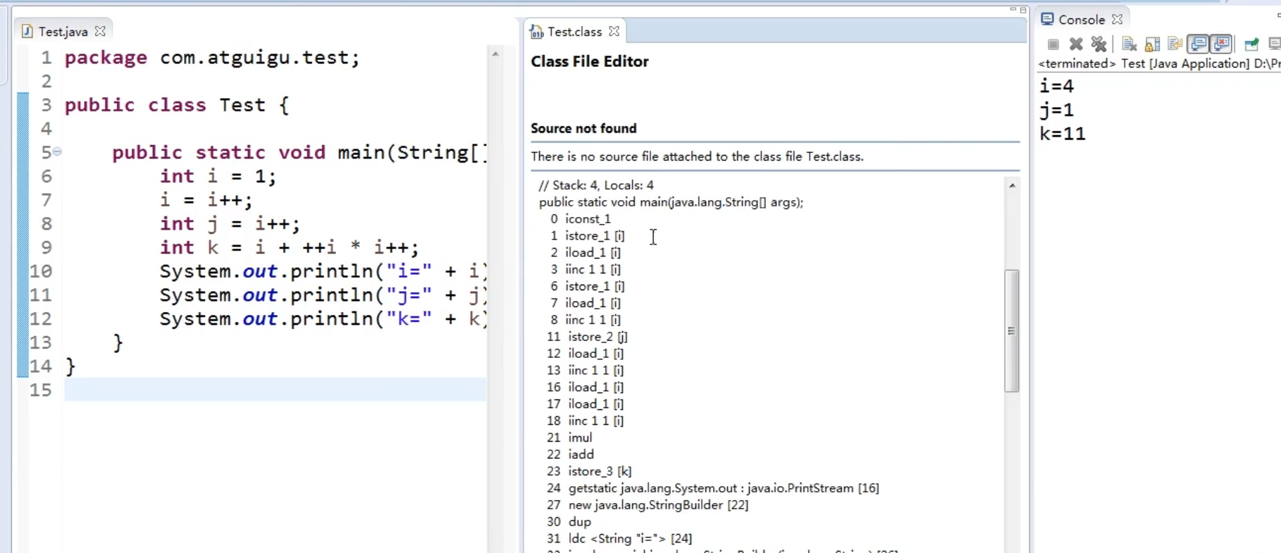Click the 'i = i++;' code line
The width and height of the screenshot is (1281, 553).
tap(206, 200)
